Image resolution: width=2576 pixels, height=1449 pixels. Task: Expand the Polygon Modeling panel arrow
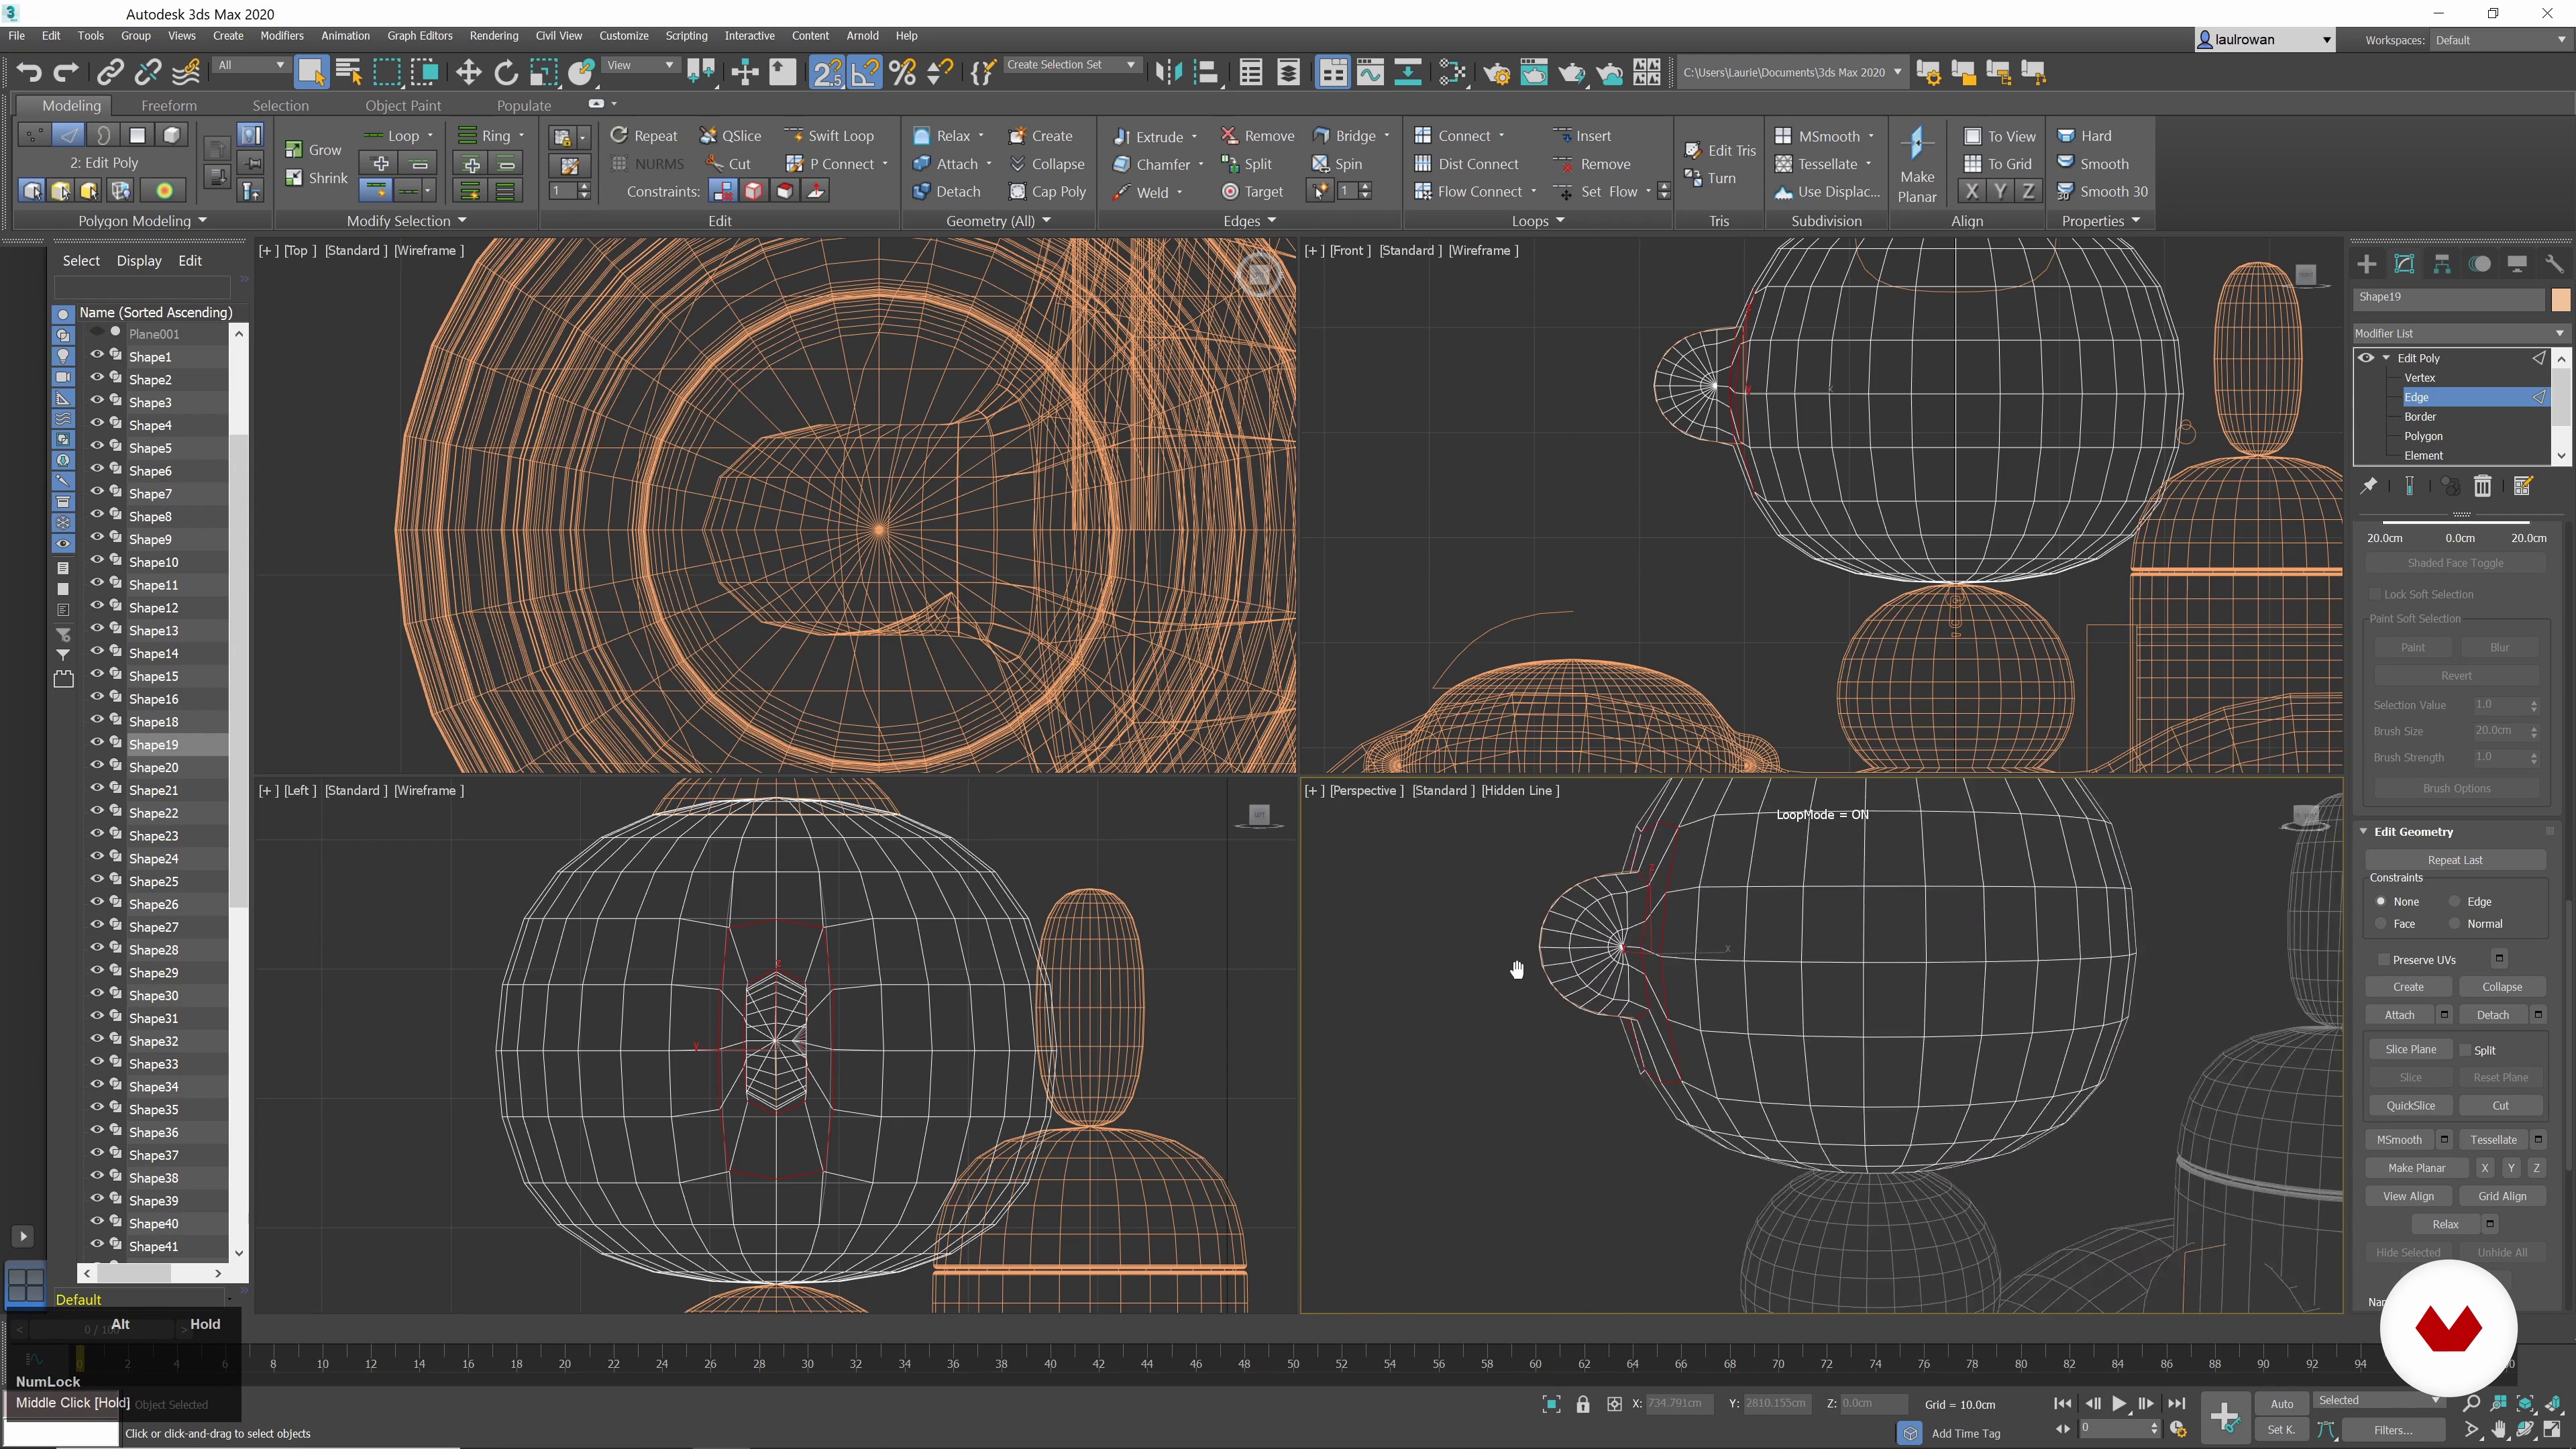pyautogui.click(x=203, y=220)
